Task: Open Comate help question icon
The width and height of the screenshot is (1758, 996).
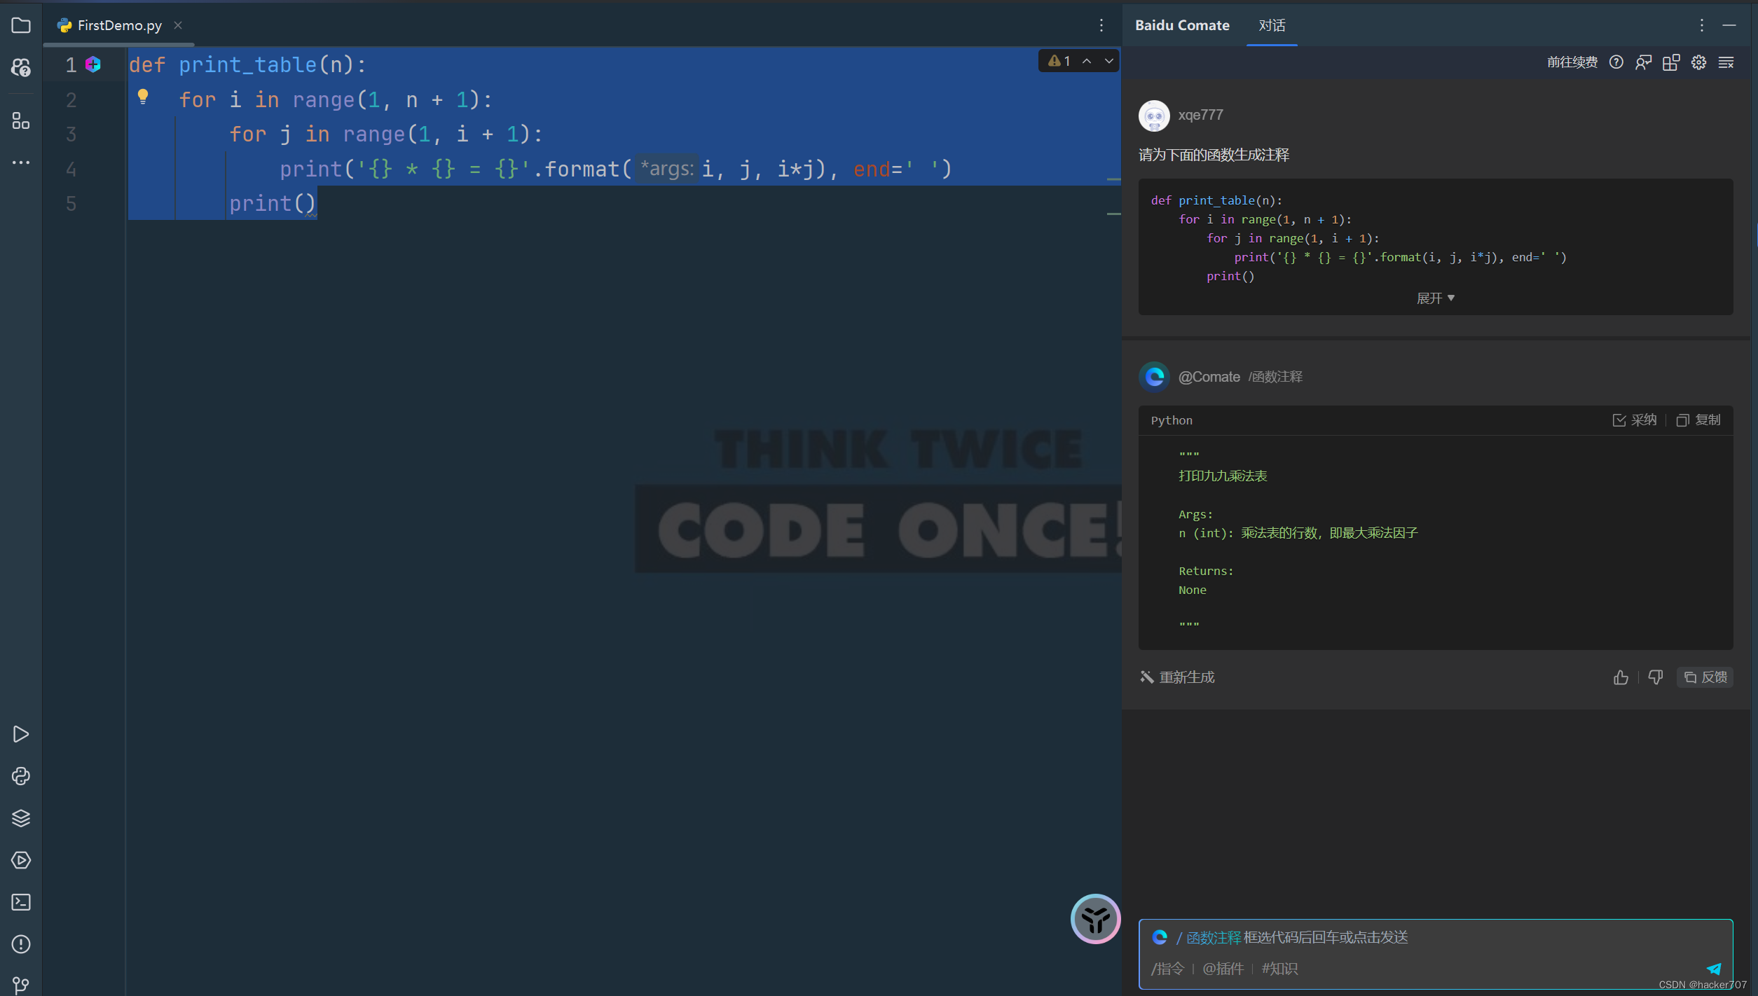Action: point(1616,62)
